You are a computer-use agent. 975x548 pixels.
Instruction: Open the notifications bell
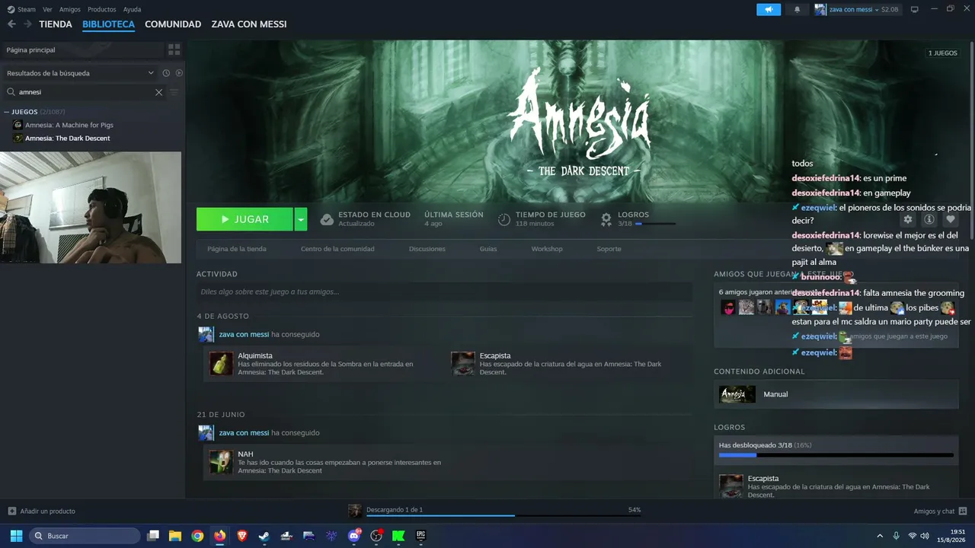coord(797,9)
